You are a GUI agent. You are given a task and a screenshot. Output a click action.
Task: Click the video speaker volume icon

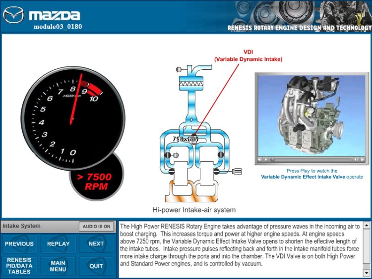click(259, 159)
